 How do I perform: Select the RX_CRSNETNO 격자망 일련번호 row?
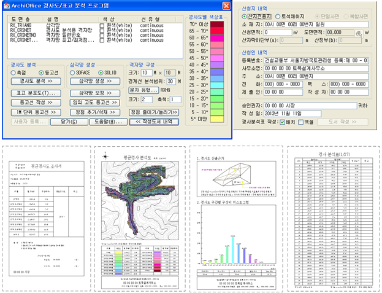tap(95, 36)
